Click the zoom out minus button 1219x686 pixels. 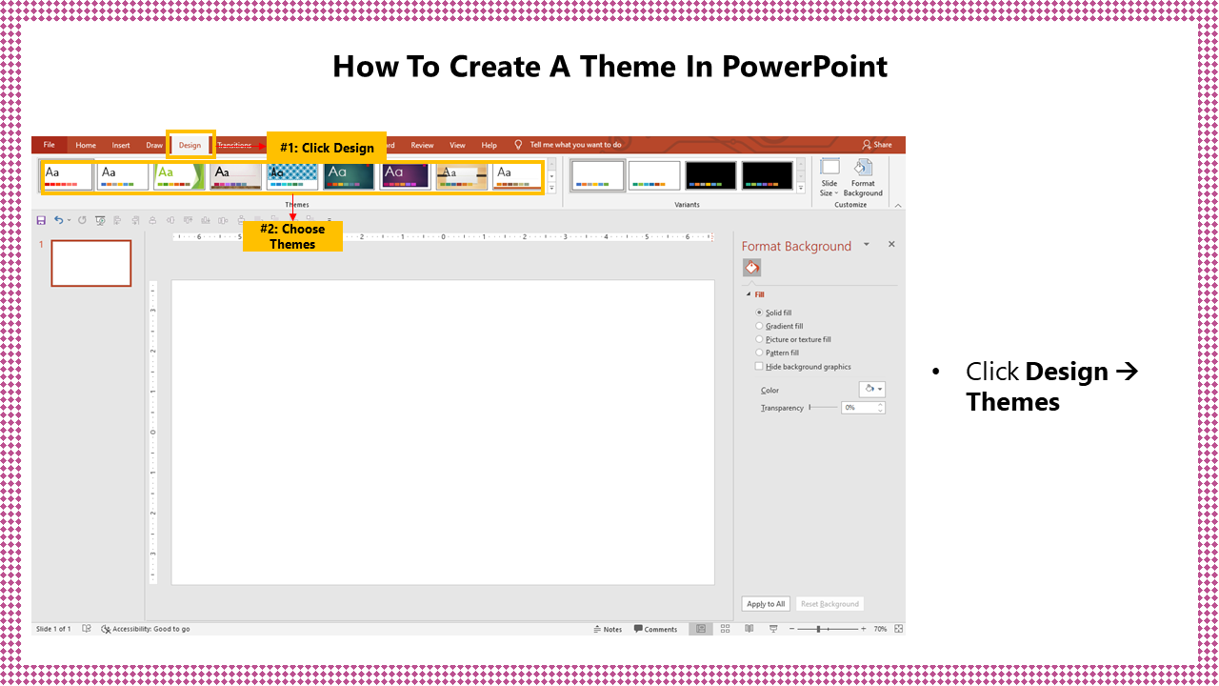791,629
